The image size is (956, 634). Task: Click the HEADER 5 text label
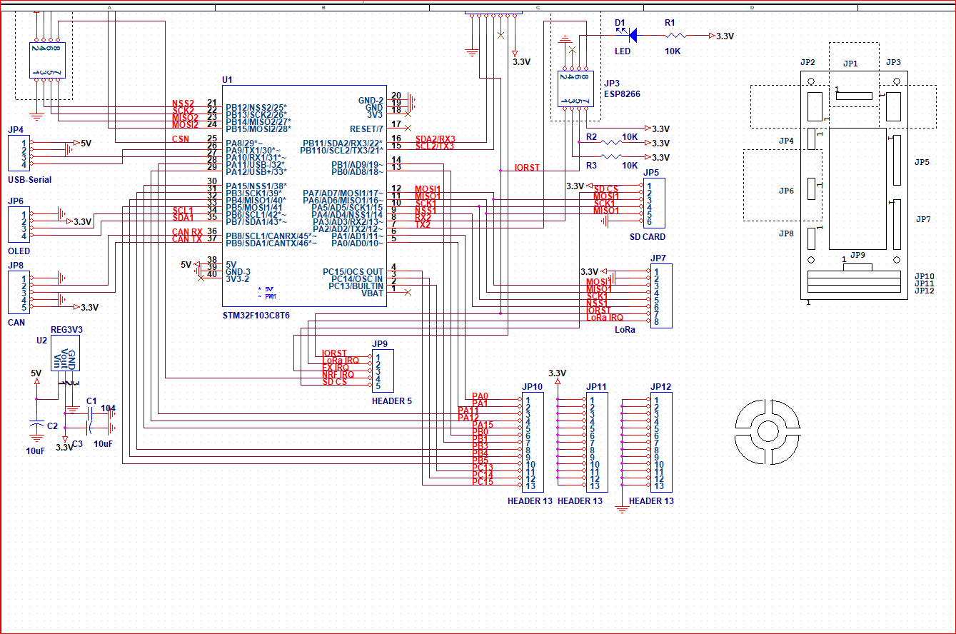391,401
